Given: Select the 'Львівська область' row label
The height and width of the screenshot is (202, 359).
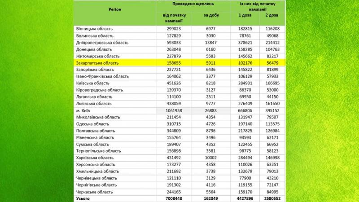Looking at the screenshot, I should [94, 103].
